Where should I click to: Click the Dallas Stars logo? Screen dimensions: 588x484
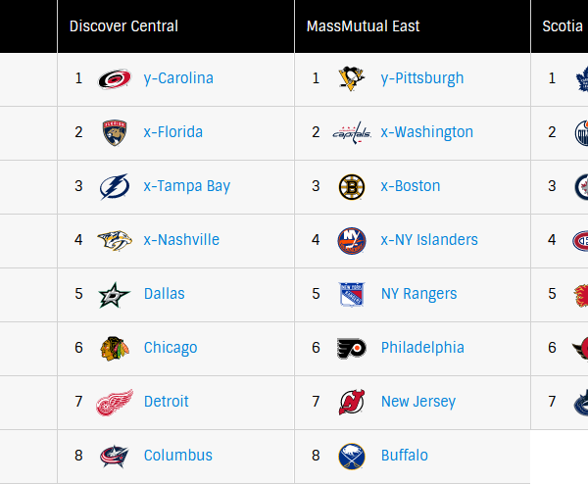(x=115, y=294)
